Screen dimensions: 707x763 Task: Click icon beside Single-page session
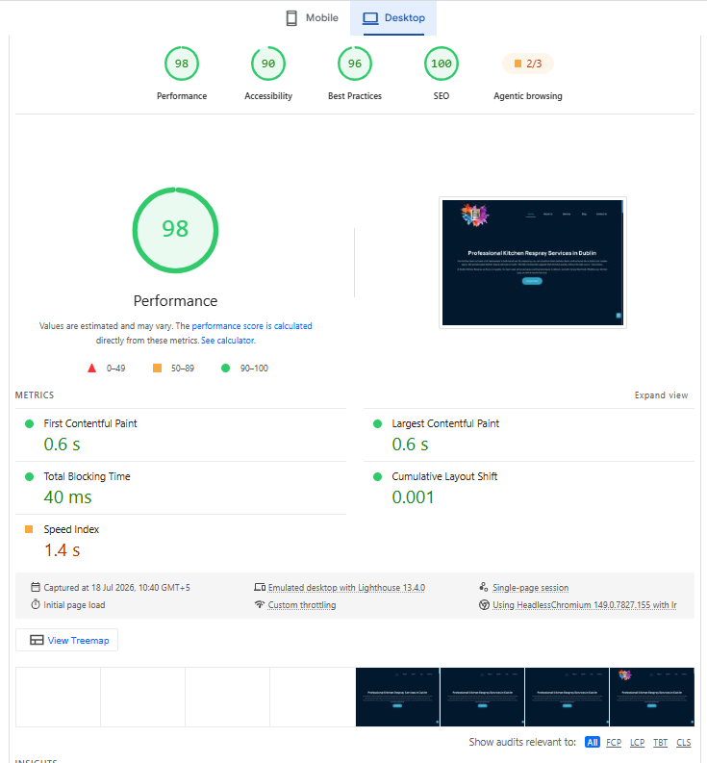(484, 587)
